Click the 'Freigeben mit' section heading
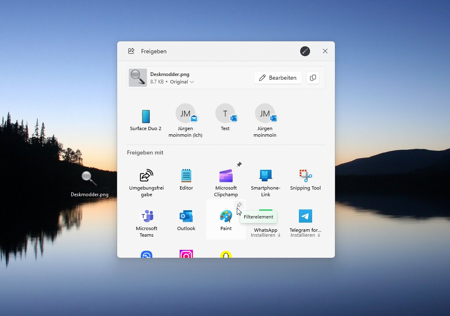 tap(145, 152)
